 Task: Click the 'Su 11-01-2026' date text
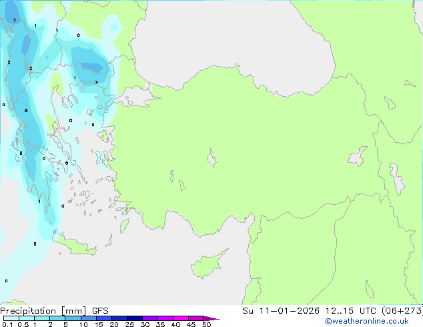[281, 311]
